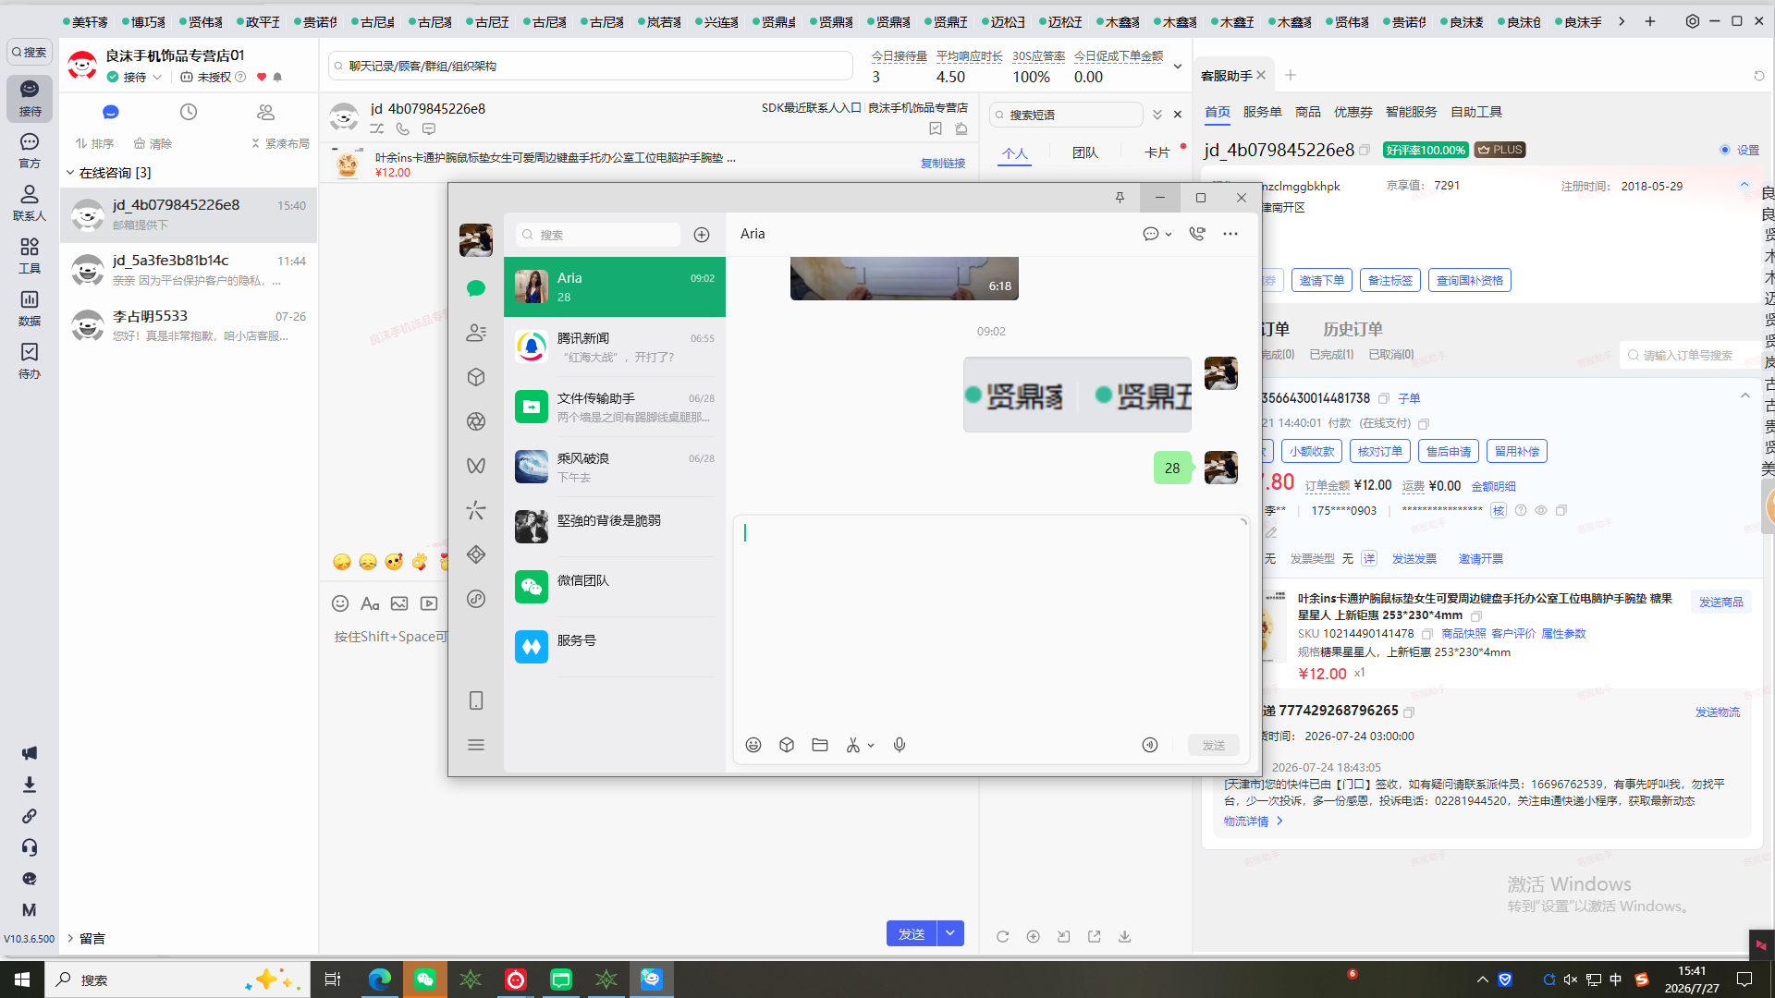Click the 物流详情 link
Viewport: 1775px width, 998px height.
1246,822
